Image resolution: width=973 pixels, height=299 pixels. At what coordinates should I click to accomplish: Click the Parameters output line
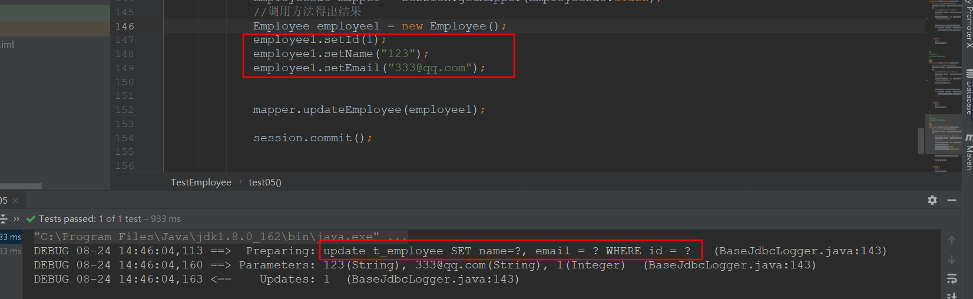point(425,265)
